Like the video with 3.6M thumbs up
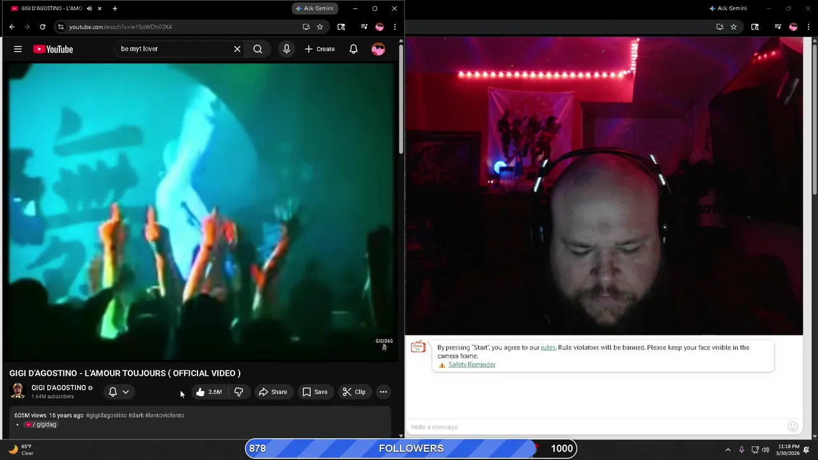 pos(210,392)
